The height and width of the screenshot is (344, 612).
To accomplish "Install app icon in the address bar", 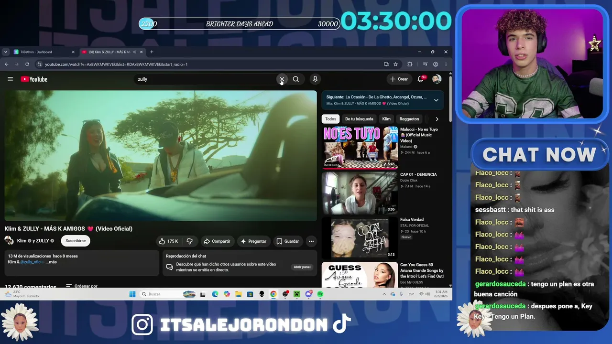I will (386, 64).
